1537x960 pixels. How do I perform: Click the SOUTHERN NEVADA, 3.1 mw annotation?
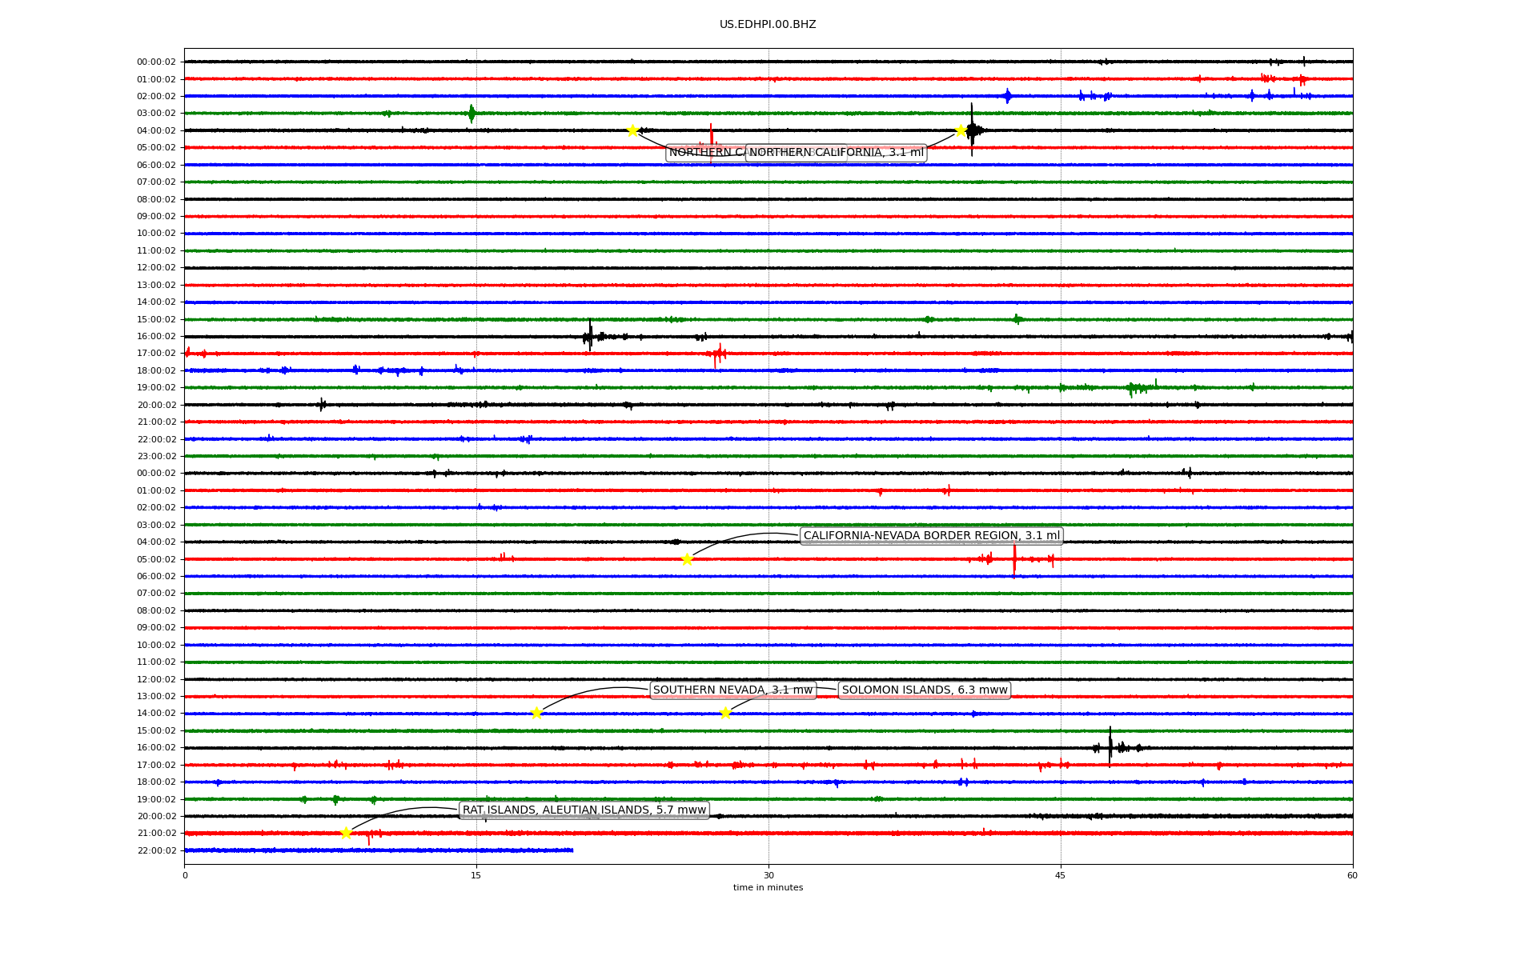(732, 690)
